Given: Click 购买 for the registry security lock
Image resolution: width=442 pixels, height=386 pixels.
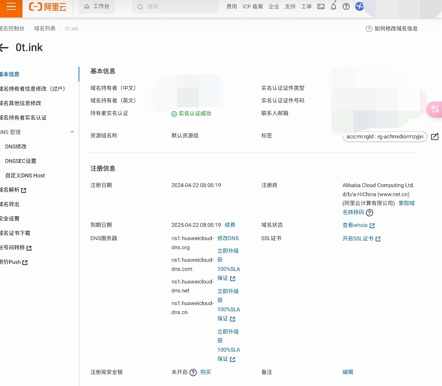Looking at the screenshot, I should [x=206, y=372].
